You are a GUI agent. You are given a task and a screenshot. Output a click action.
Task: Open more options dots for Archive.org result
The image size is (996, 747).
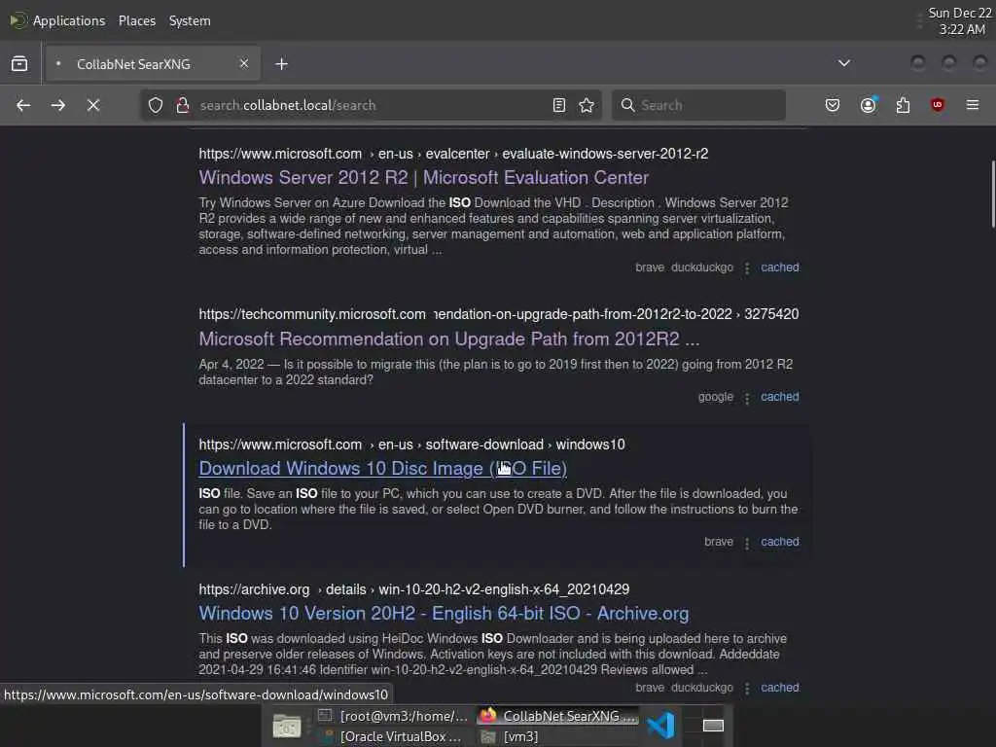click(747, 690)
